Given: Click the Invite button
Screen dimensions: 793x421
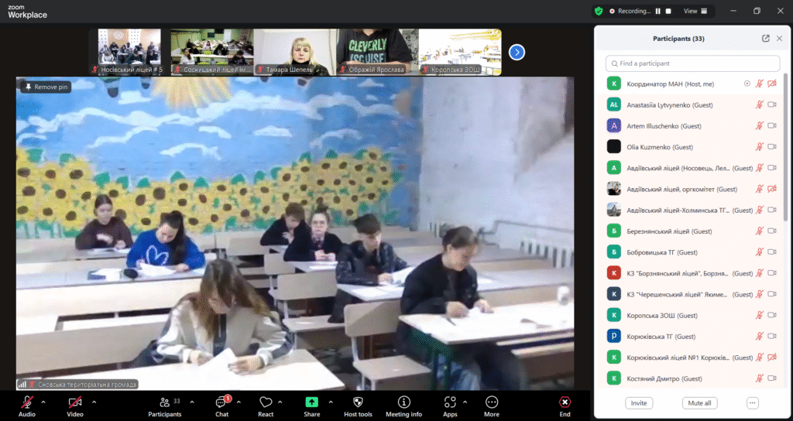Looking at the screenshot, I should [x=639, y=403].
